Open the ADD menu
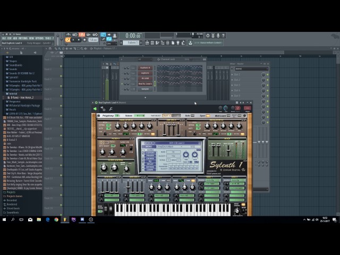The width and height of the screenshot is (340, 255). pos(15,38)
